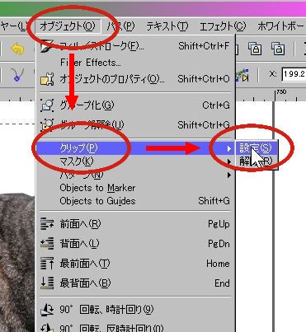
Task: Open the ホワイトボード menu
Action: pyautogui.click(x=280, y=26)
